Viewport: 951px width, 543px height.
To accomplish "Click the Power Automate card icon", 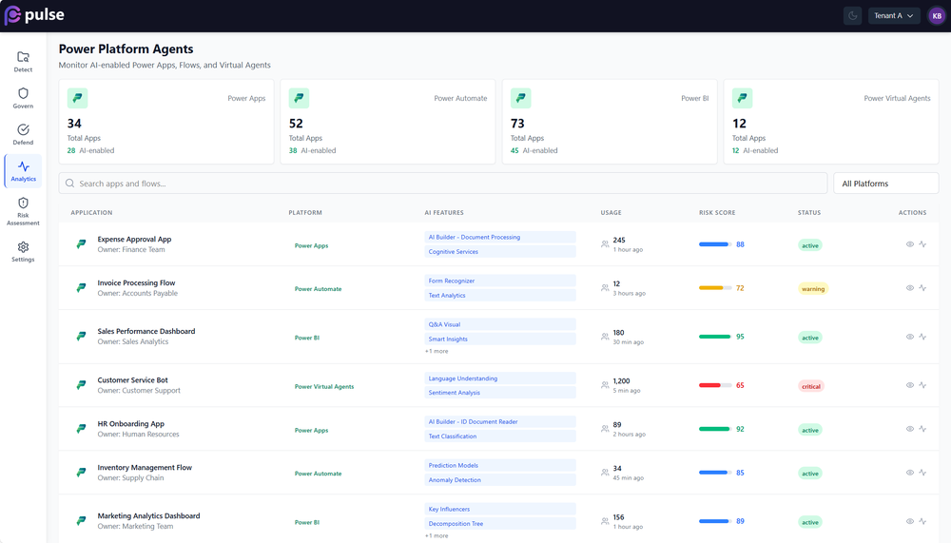I will (299, 98).
